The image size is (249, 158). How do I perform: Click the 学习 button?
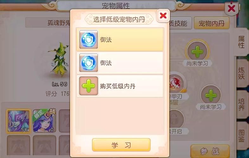[x=121, y=145]
